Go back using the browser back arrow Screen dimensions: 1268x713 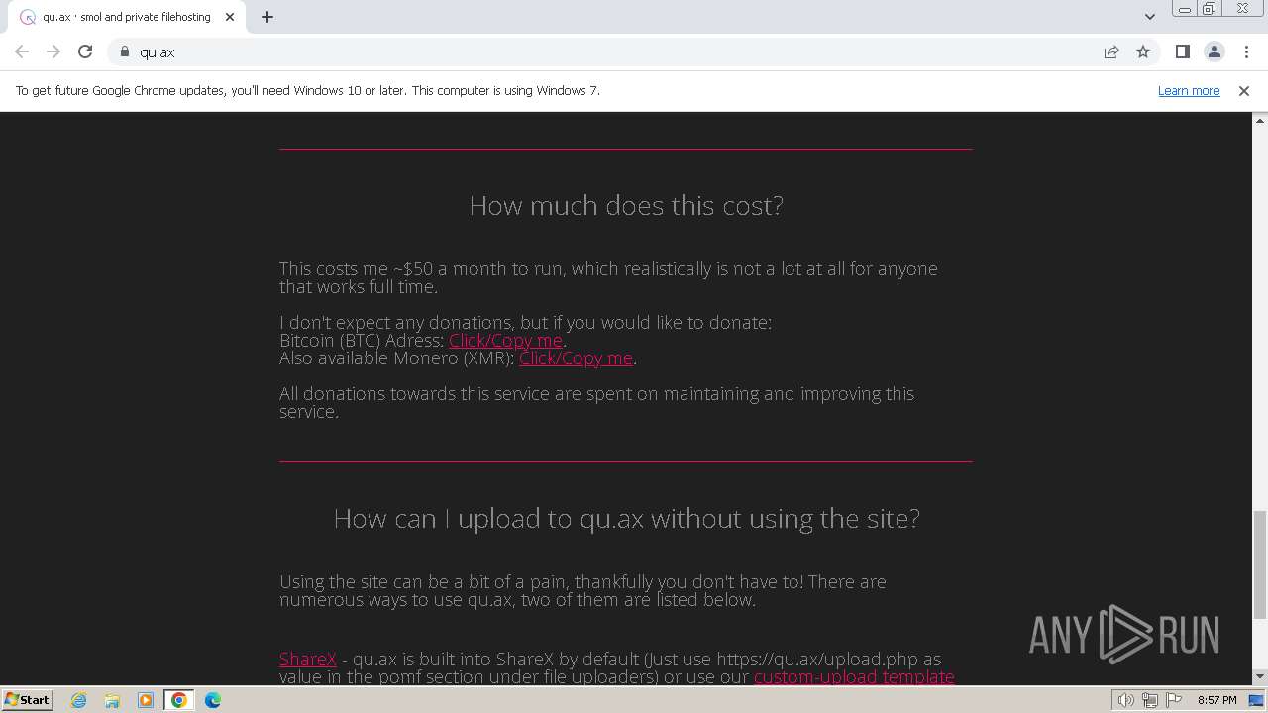pos(22,51)
